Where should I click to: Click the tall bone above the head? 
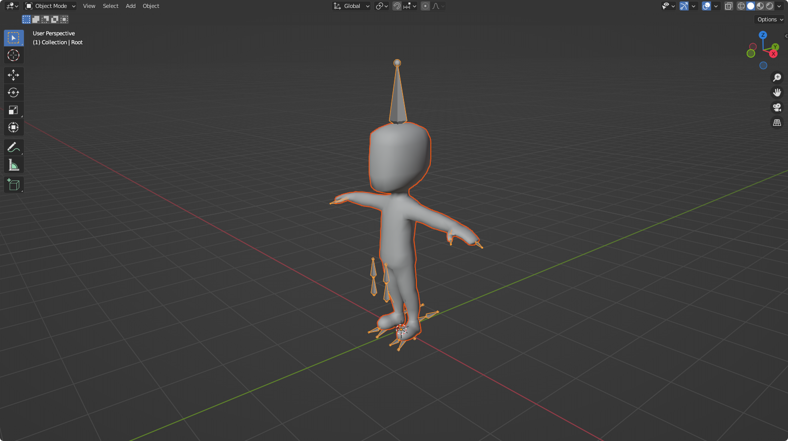click(397, 94)
